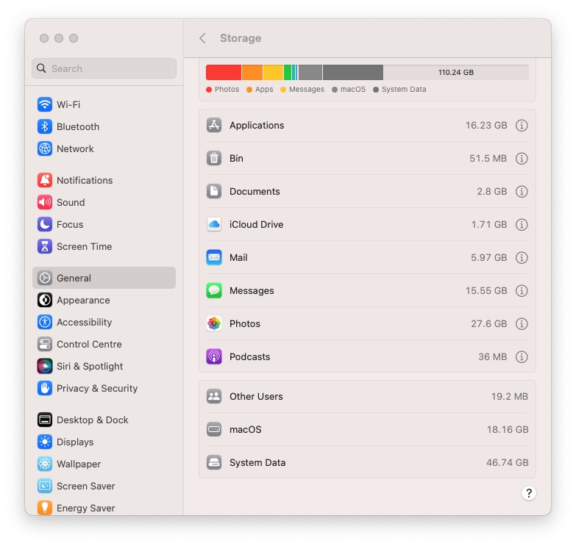The image size is (576, 546).
Task: Click the dark grey System Data bar segment
Action: pos(353,72)
